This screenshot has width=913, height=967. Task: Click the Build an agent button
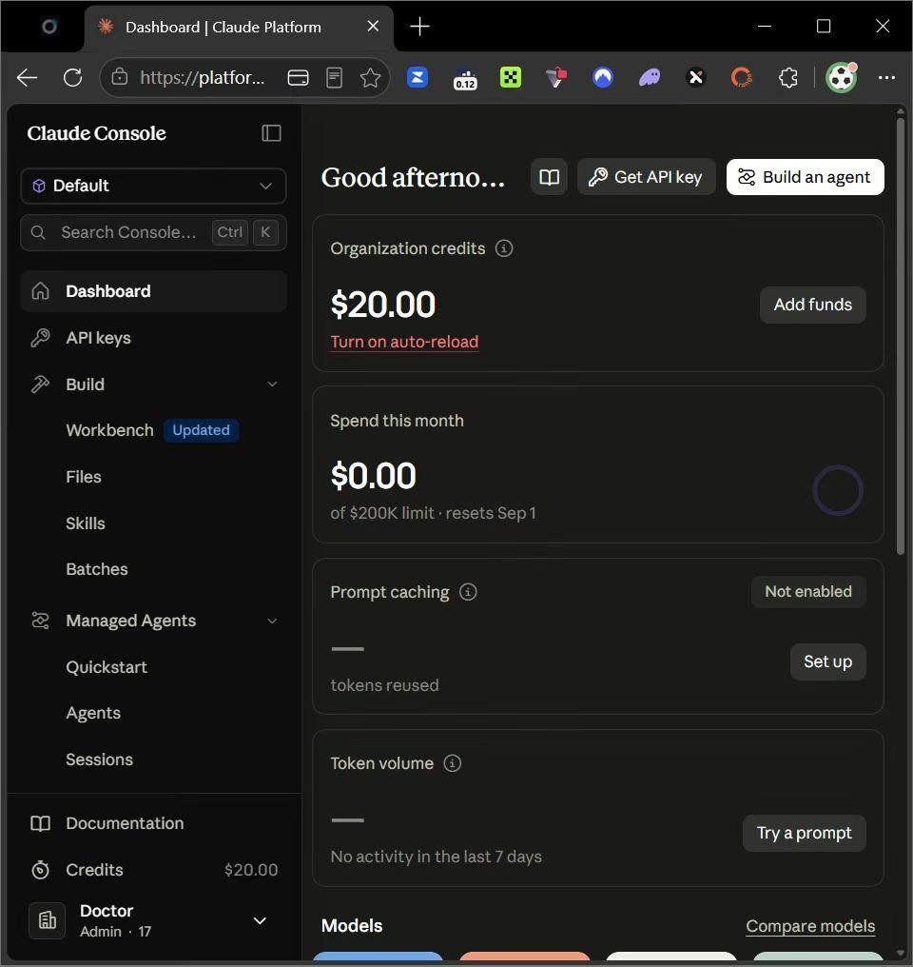(806, 177)
